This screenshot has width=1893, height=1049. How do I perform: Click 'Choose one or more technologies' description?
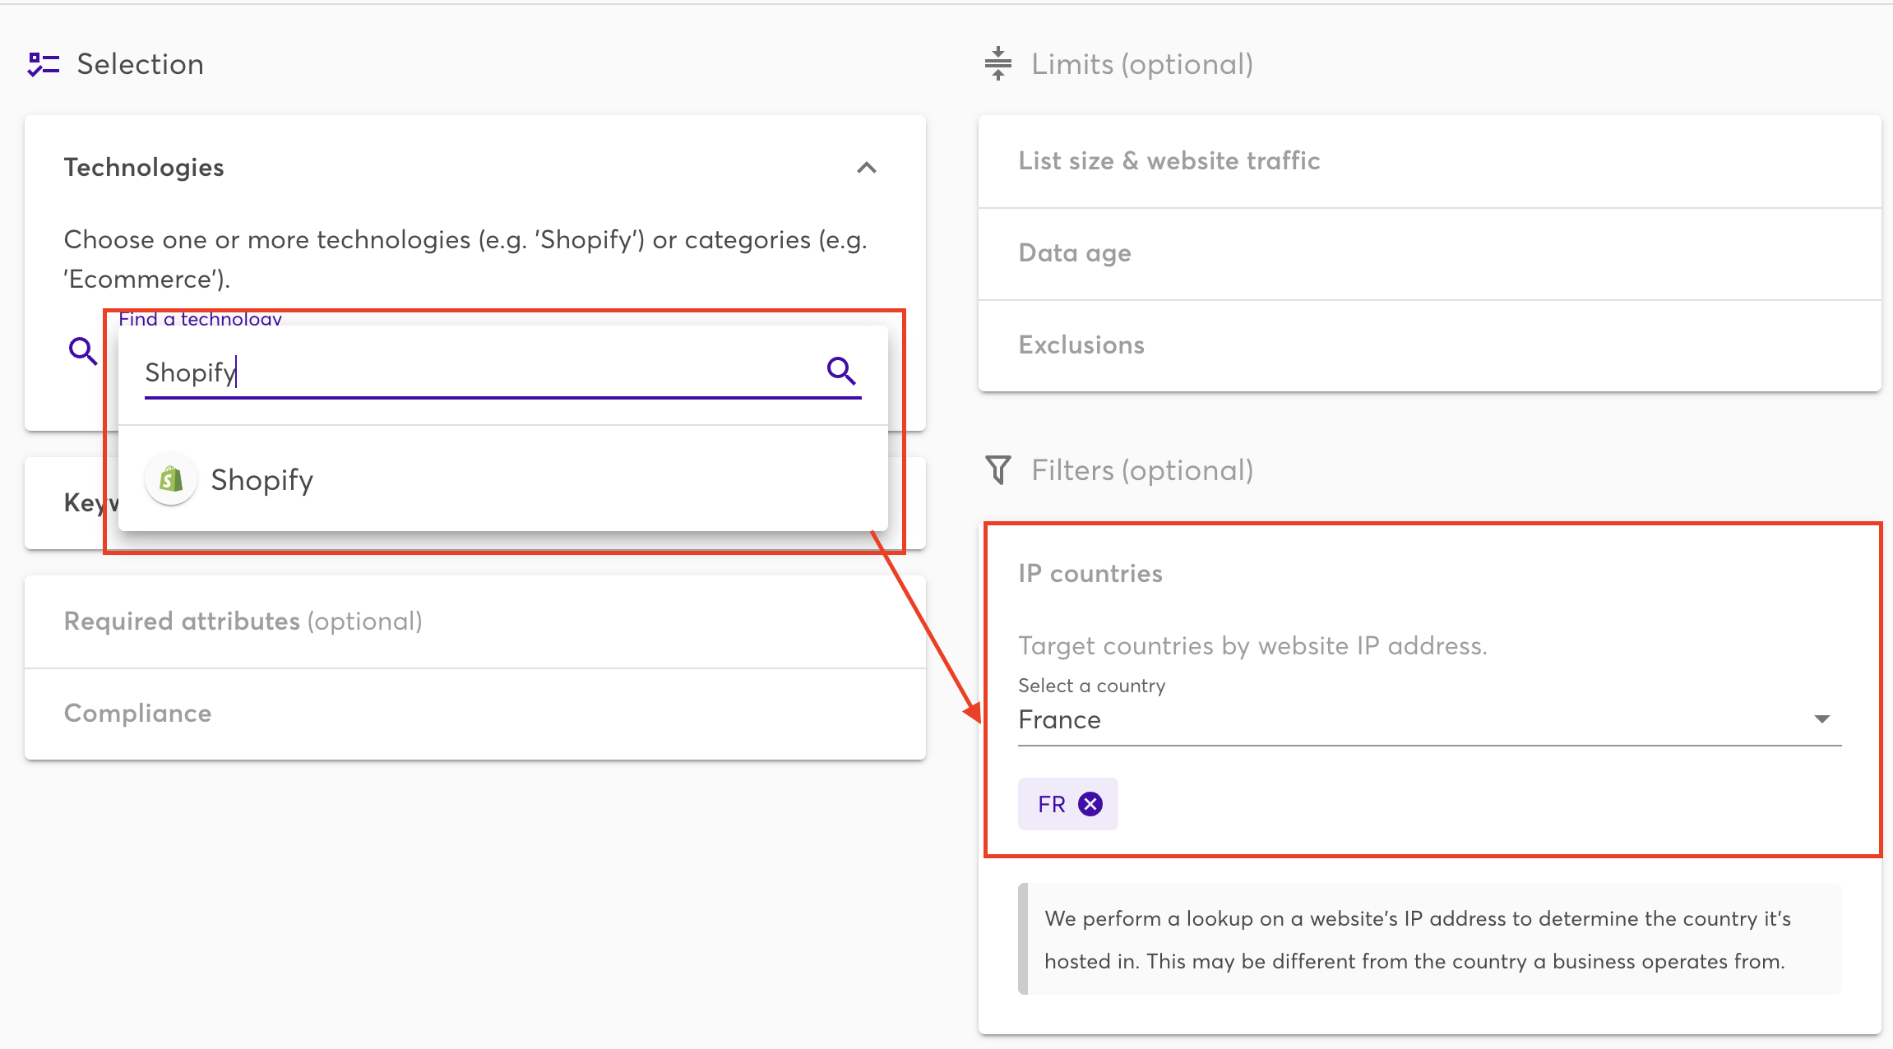click(465, 259)
